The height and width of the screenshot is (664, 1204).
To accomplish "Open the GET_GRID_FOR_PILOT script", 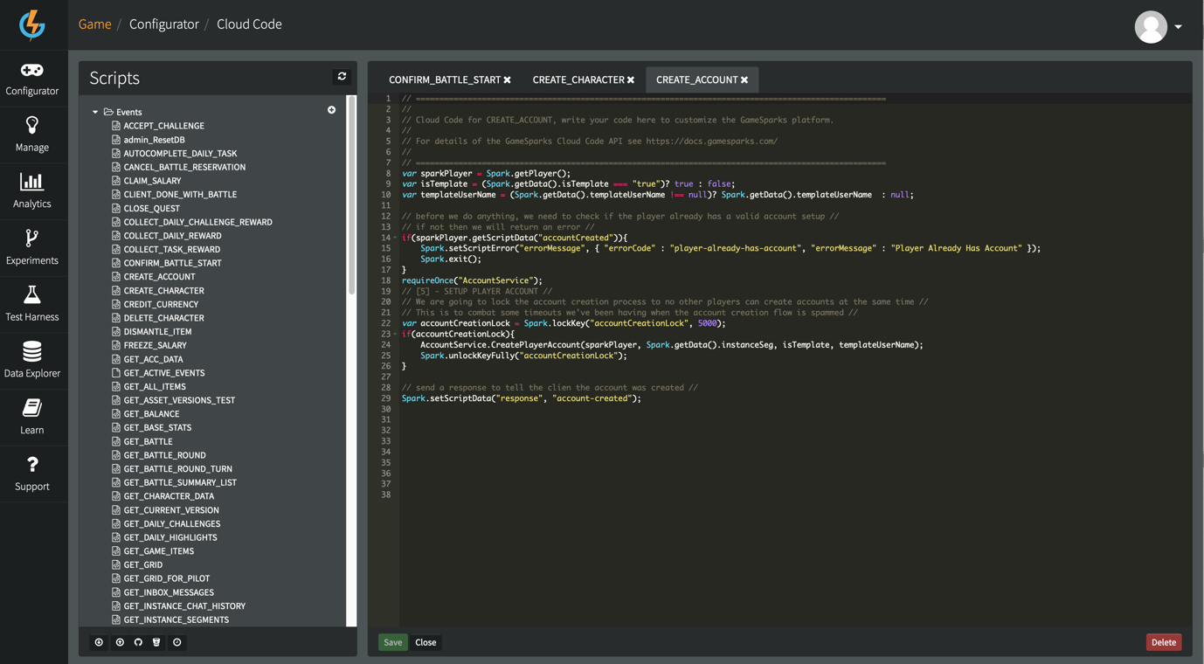I will tap(166, 578).
